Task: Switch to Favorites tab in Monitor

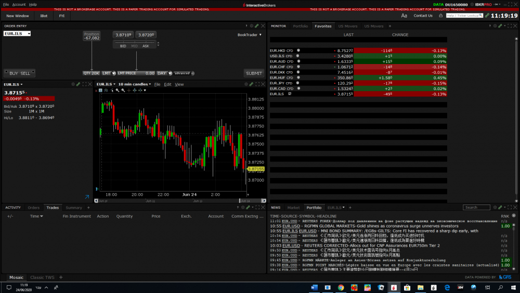Action: coord(323,26)
